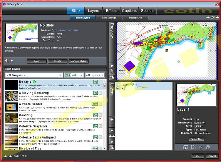Click the green checkmark on No Style
Image resolution: width=221 pixels, height=162 pixels.
[x=34, y=82]
